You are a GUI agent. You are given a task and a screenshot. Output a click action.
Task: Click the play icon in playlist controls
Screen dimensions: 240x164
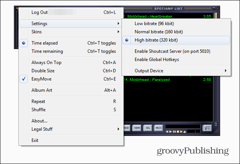(171, 131)
